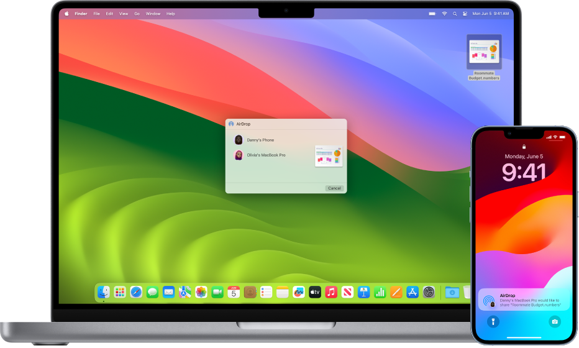Open System Settings from the Dock
The width and height of the screenshot is (579, 348).
[x=429, y=292]
